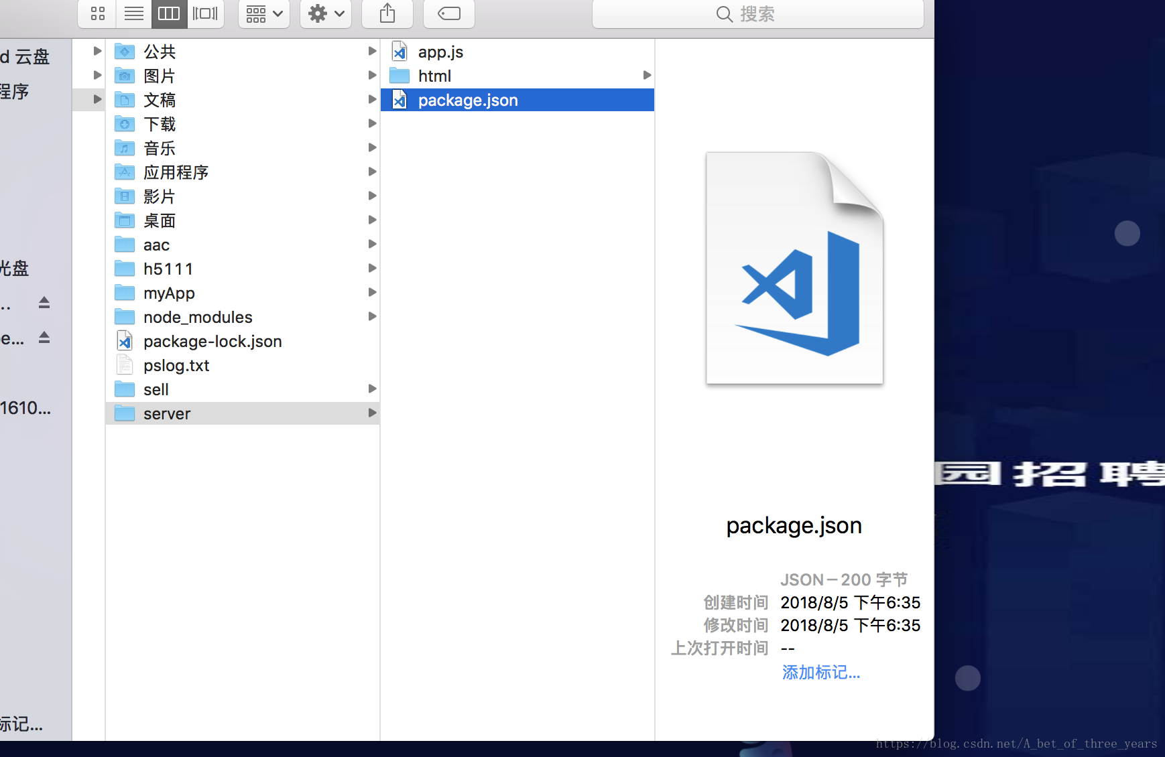Select the sell folder
This screenshot has height=757, width=1165.
point(243,389)
